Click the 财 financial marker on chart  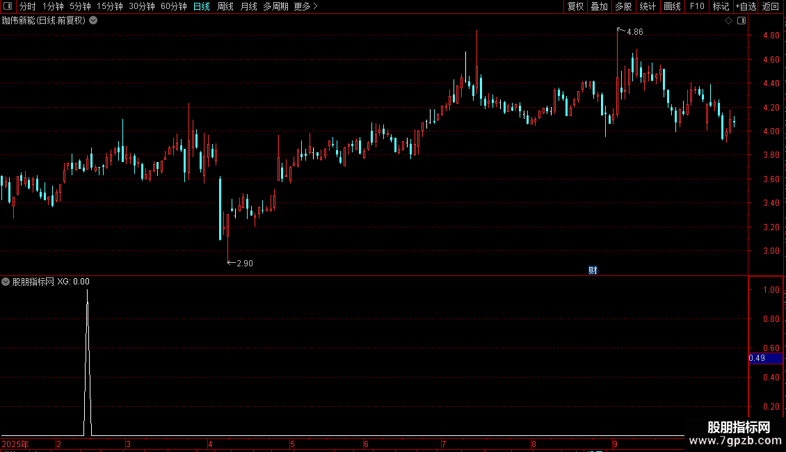coord(593,271)
